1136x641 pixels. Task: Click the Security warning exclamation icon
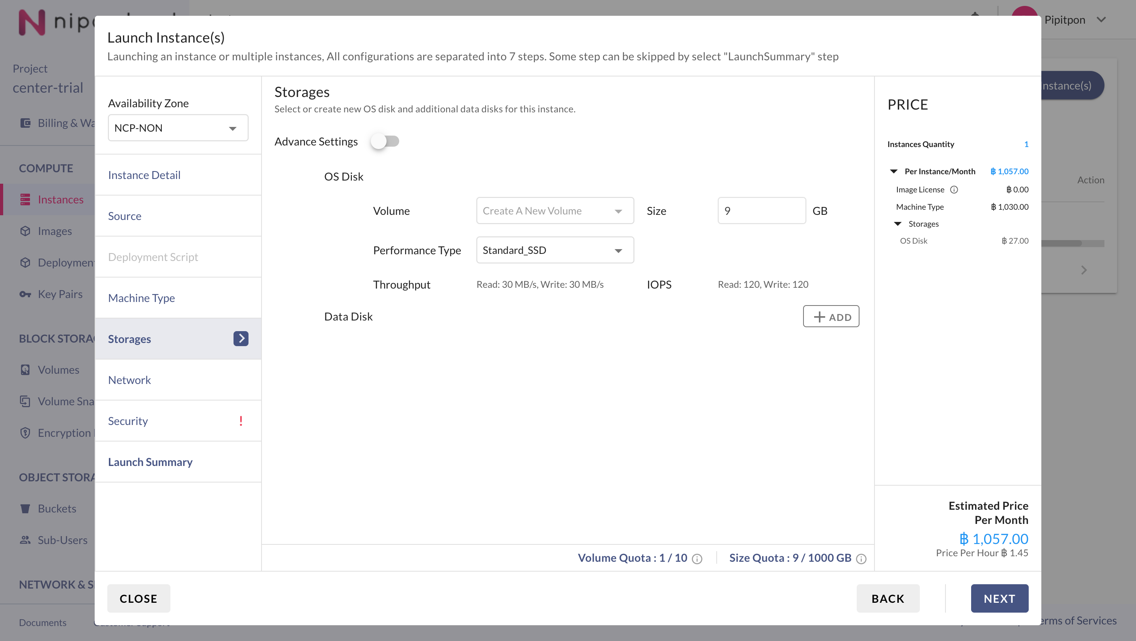241,421
